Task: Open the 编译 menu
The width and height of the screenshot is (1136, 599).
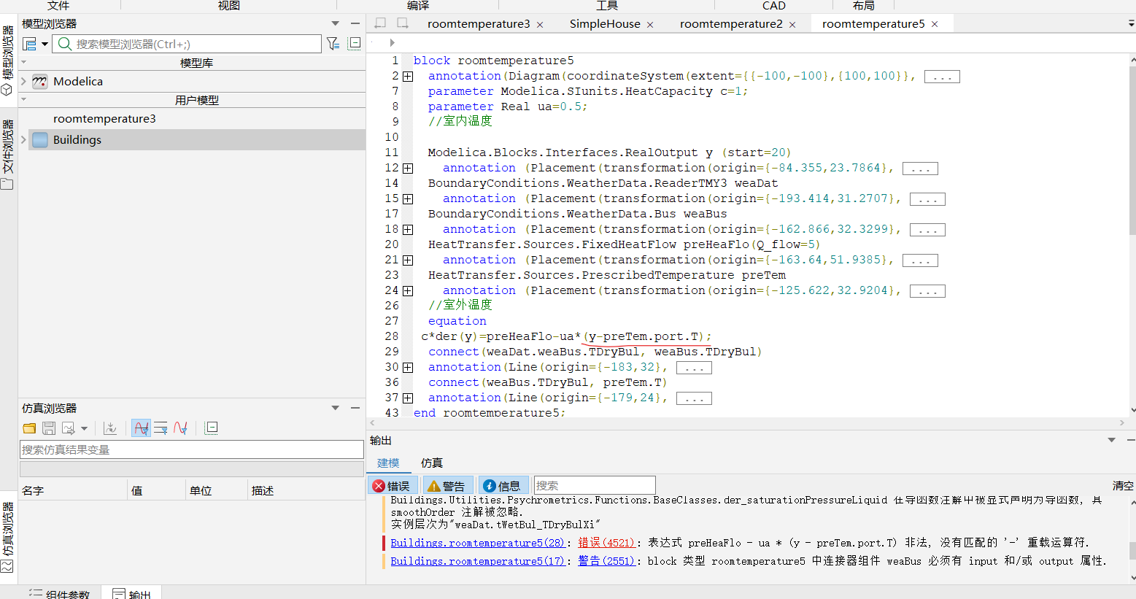Action: [x=418, y=5]
